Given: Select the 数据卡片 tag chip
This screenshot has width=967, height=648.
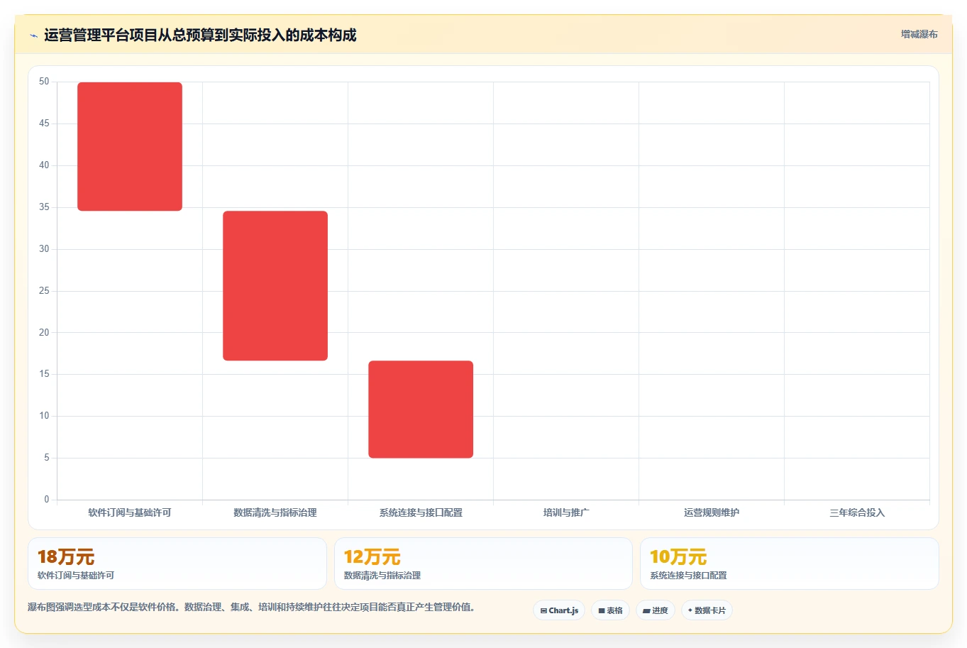Looking at the screenshot, I should click(x=707, y=610).
